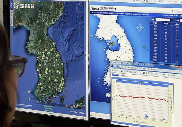Click the highlighted Seoul region on the map

pyautogui.click(x=111, y=43)
